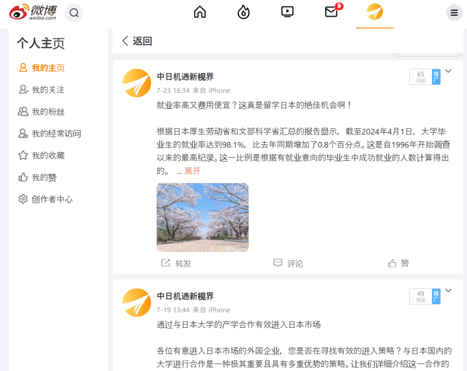Click 来自 iPhone on the 7-23 post
This screenshot has height=371, width=467.
[211, 91]
